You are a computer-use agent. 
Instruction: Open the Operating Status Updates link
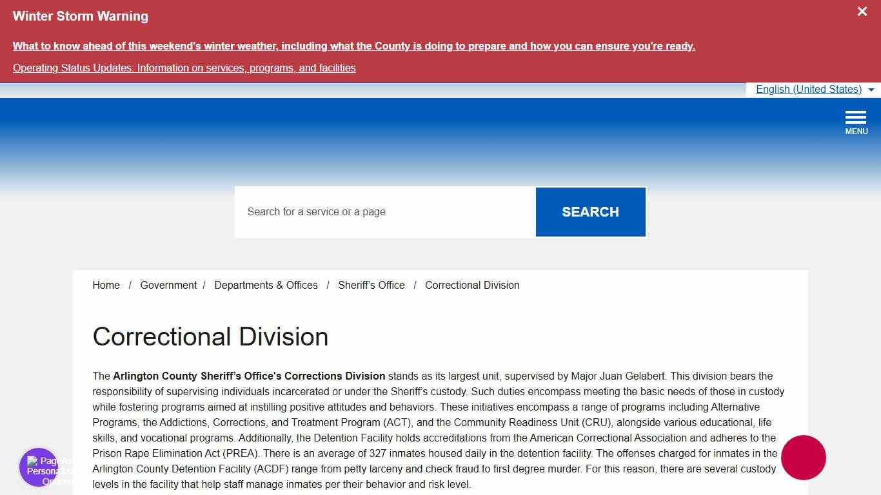pyautogui.click(x=184, y=68)
